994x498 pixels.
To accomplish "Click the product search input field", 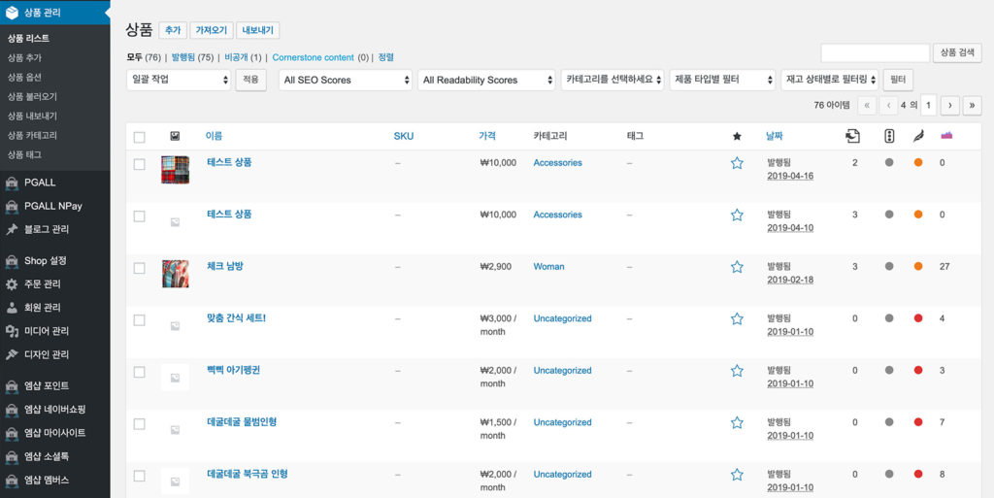I will tap(875, 53).
